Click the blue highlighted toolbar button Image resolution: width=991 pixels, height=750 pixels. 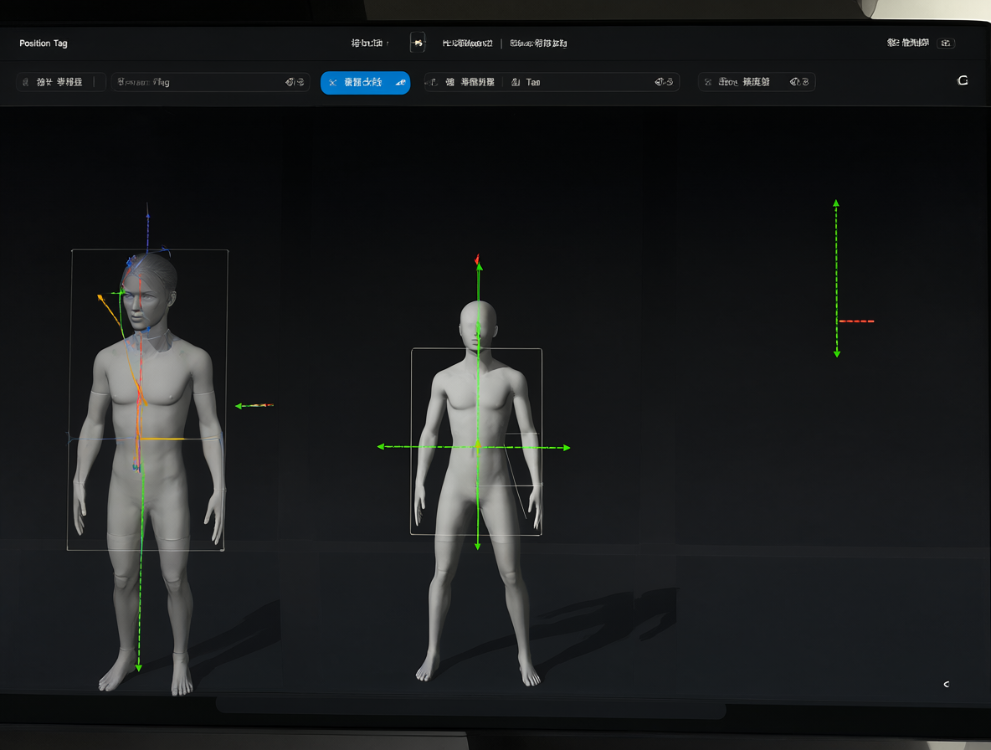point(365,83)
